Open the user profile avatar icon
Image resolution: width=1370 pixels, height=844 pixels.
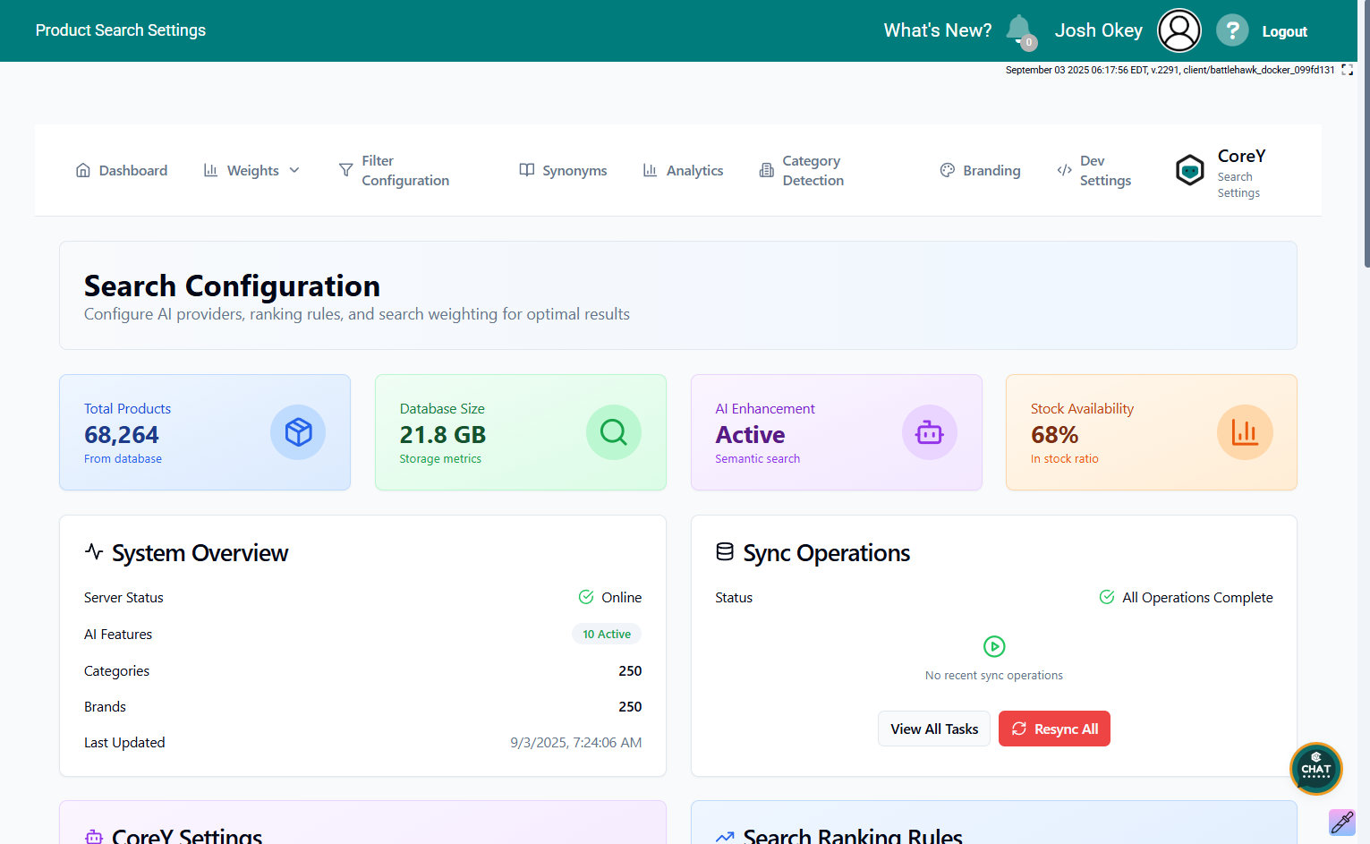coord(1179,30)
